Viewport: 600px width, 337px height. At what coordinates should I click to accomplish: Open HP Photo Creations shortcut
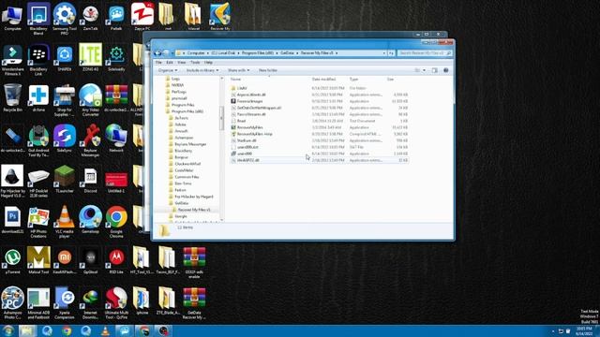point(38,222)
